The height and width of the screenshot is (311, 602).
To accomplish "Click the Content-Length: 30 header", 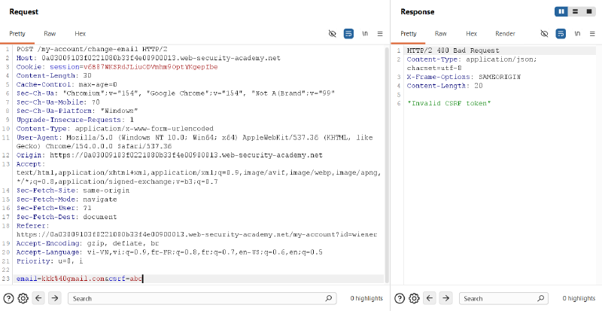I will (53, 76).
